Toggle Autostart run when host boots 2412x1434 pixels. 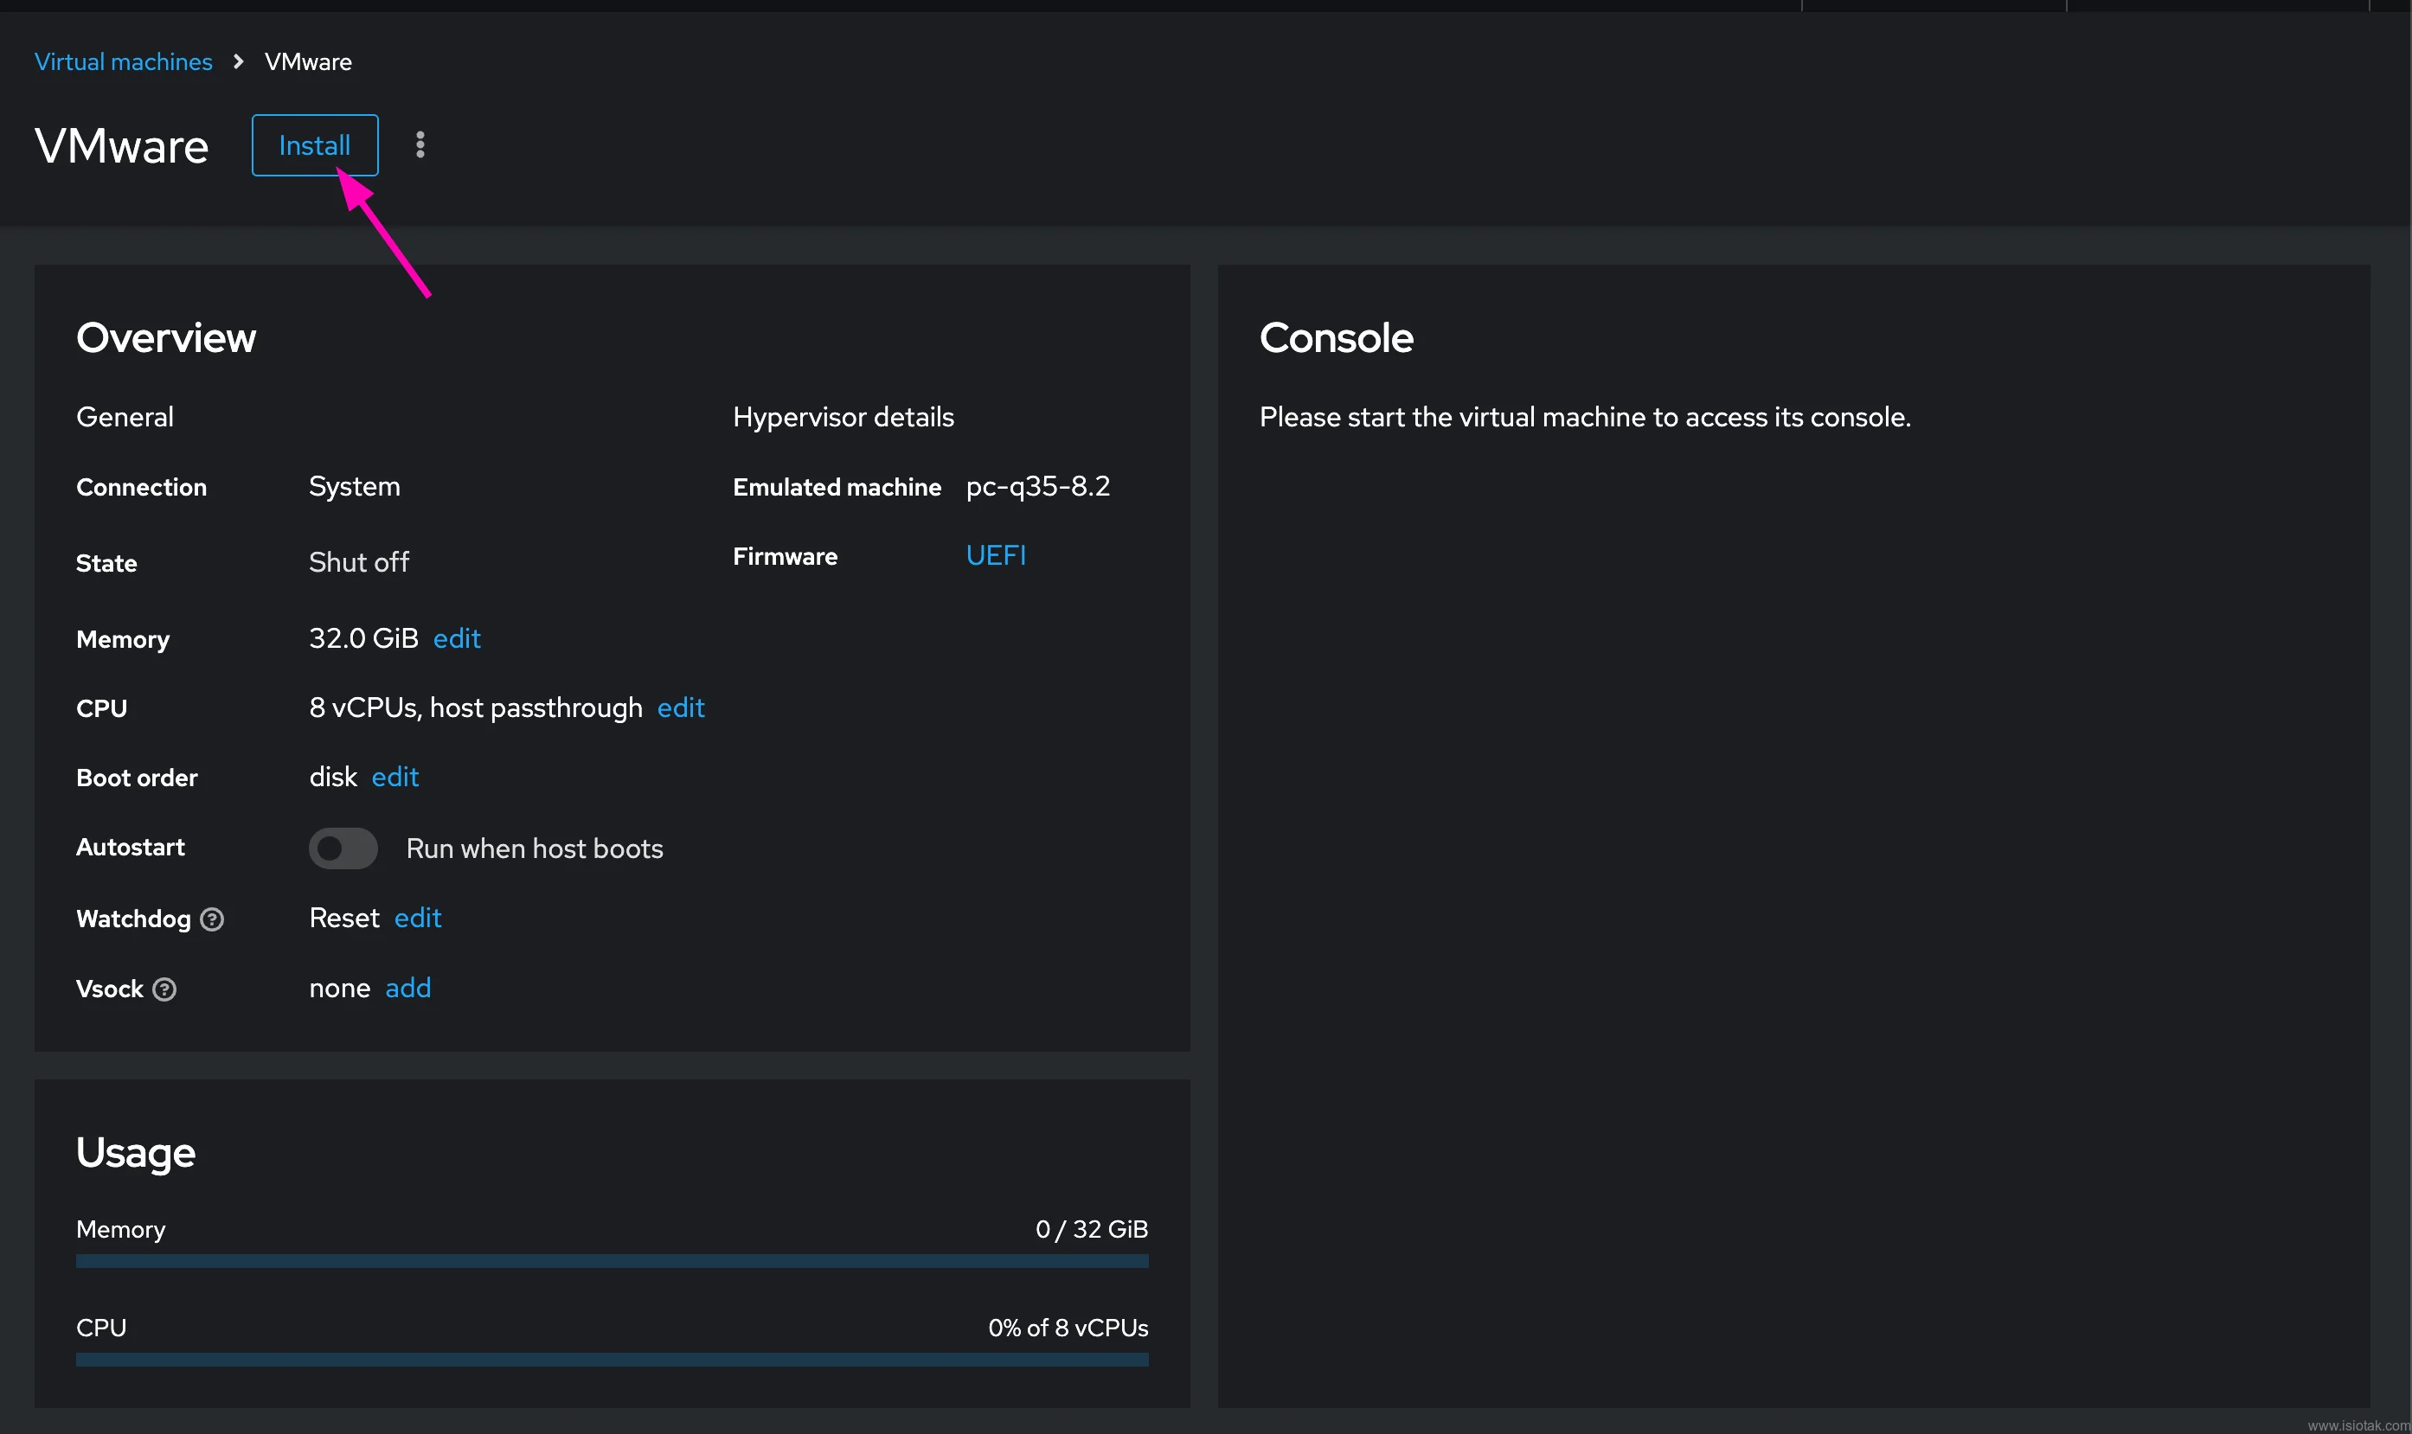coord(343,848)
